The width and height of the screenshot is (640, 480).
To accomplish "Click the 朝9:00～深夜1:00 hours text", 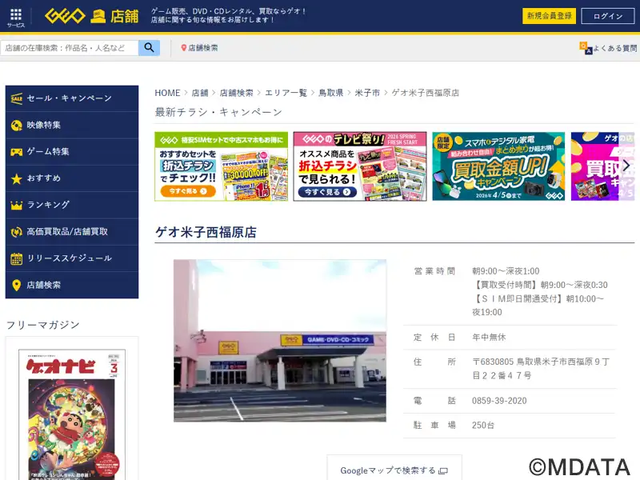I will click(506, 271).
